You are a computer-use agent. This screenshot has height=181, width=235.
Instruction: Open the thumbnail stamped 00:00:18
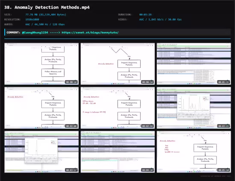[x=41, y=64]
